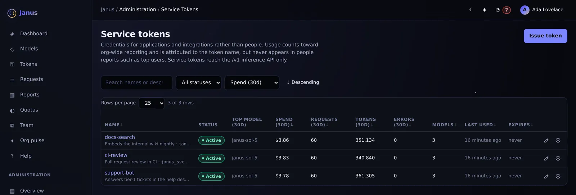Image resolution: width=576 pixels, height=195 pixels.
Task: Toggle the Descending sort order
Action: [303, 82]
